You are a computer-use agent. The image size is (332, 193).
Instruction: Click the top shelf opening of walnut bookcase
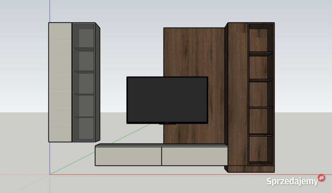[259, 40]
